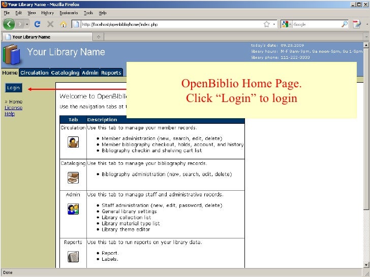370x277 pixels.
Task: Select the Your Library Name browser tab
Action: 47,37
